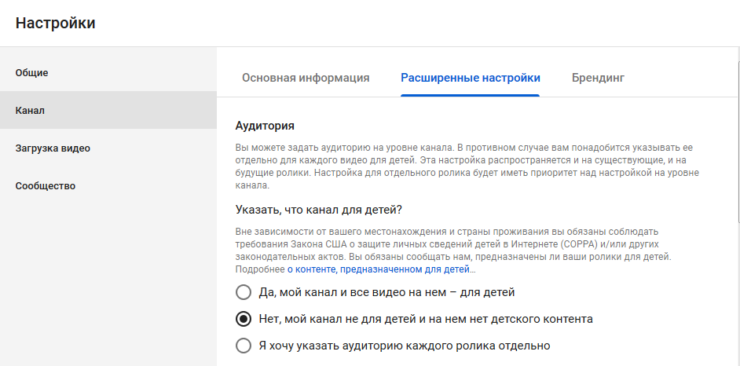The height and width of the screenshot is (366, 740).
Task: Click the Аудитория section heading
Action: pos(266,126)
